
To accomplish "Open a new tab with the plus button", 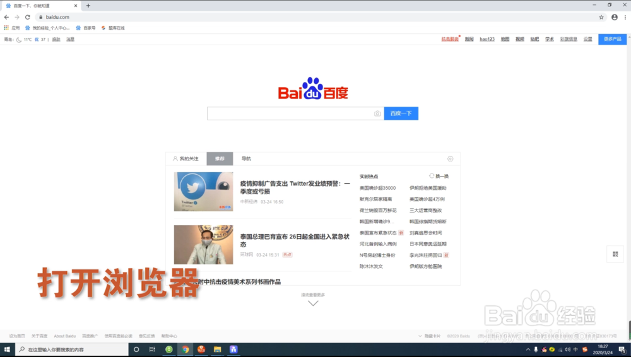I will click(88, 6).
